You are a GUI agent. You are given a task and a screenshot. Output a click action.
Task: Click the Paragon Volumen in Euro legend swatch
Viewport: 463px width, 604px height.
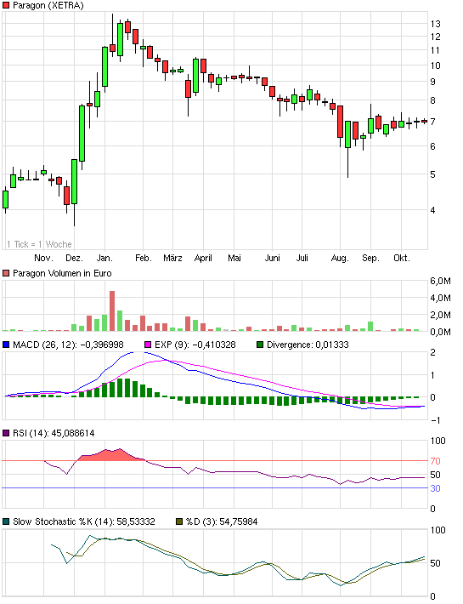click(x=6, y=273)
